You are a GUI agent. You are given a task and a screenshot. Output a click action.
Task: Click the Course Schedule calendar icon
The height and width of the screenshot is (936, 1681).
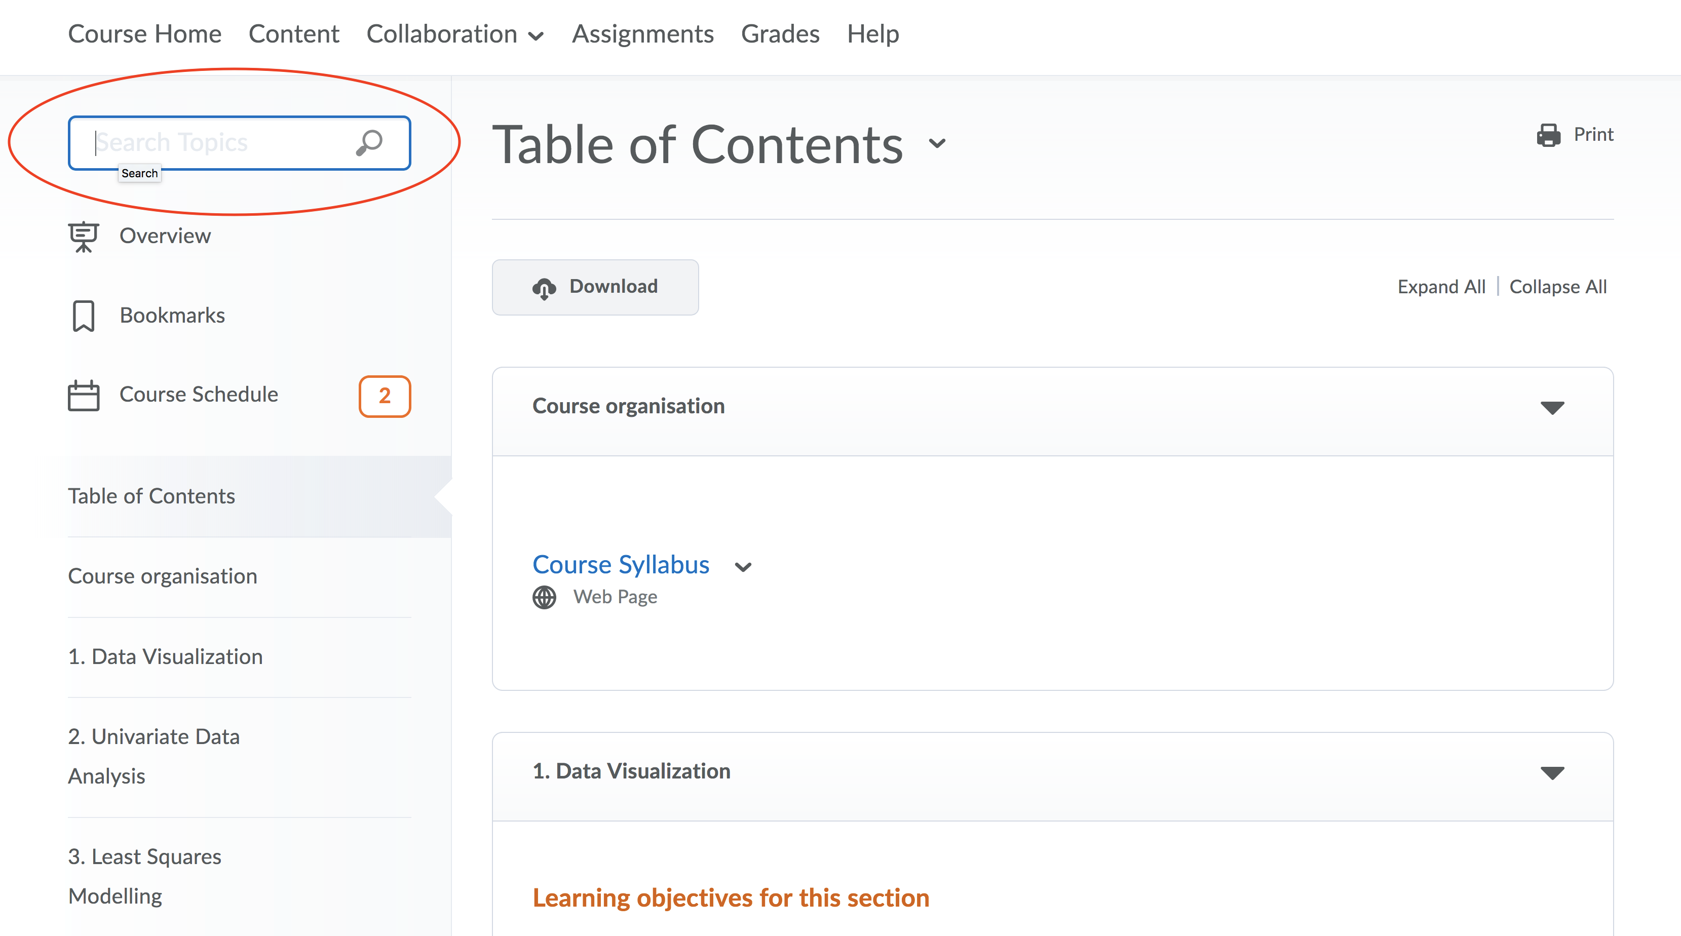84,395
